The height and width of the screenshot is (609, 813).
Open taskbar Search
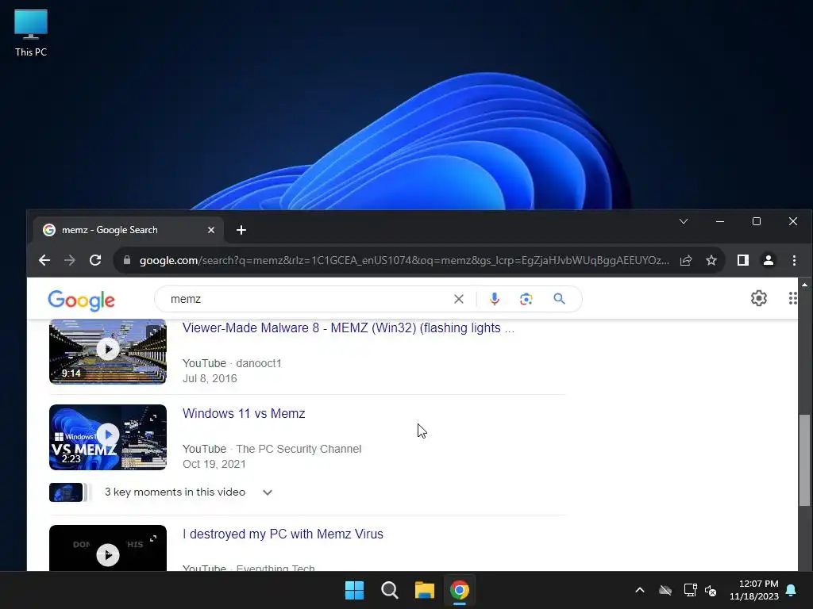coord(389,590)
